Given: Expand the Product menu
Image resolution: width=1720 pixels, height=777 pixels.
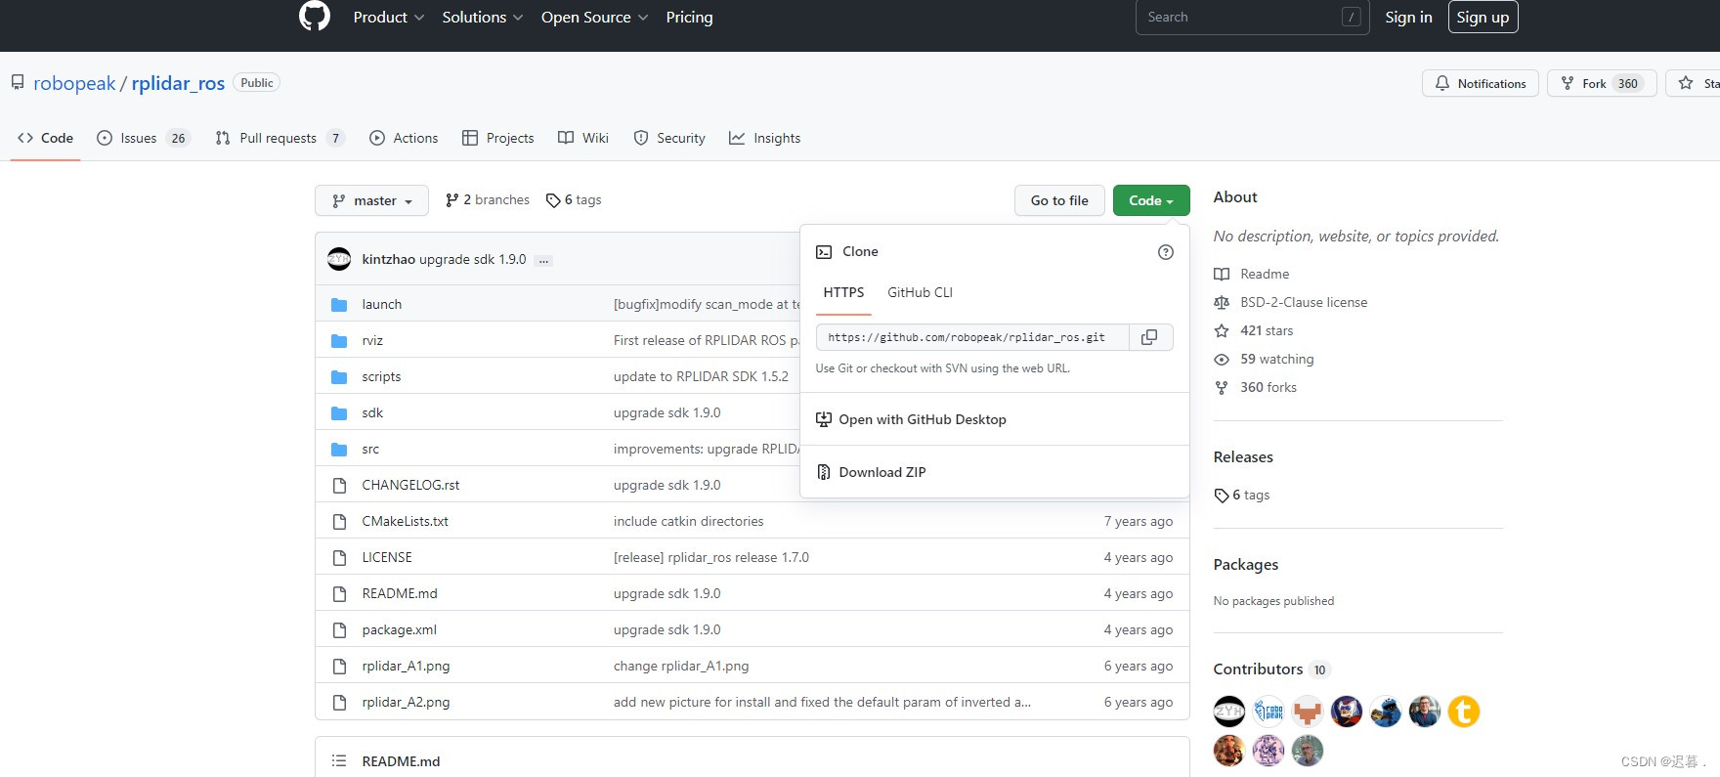Looking at the screenshot, I should [x=388, y=17].
